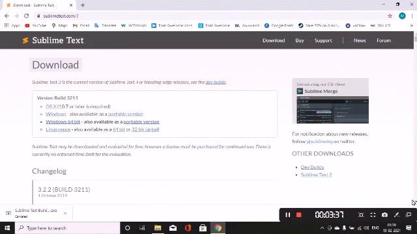Open the @sublimehq Twitter link

point(319,142)
